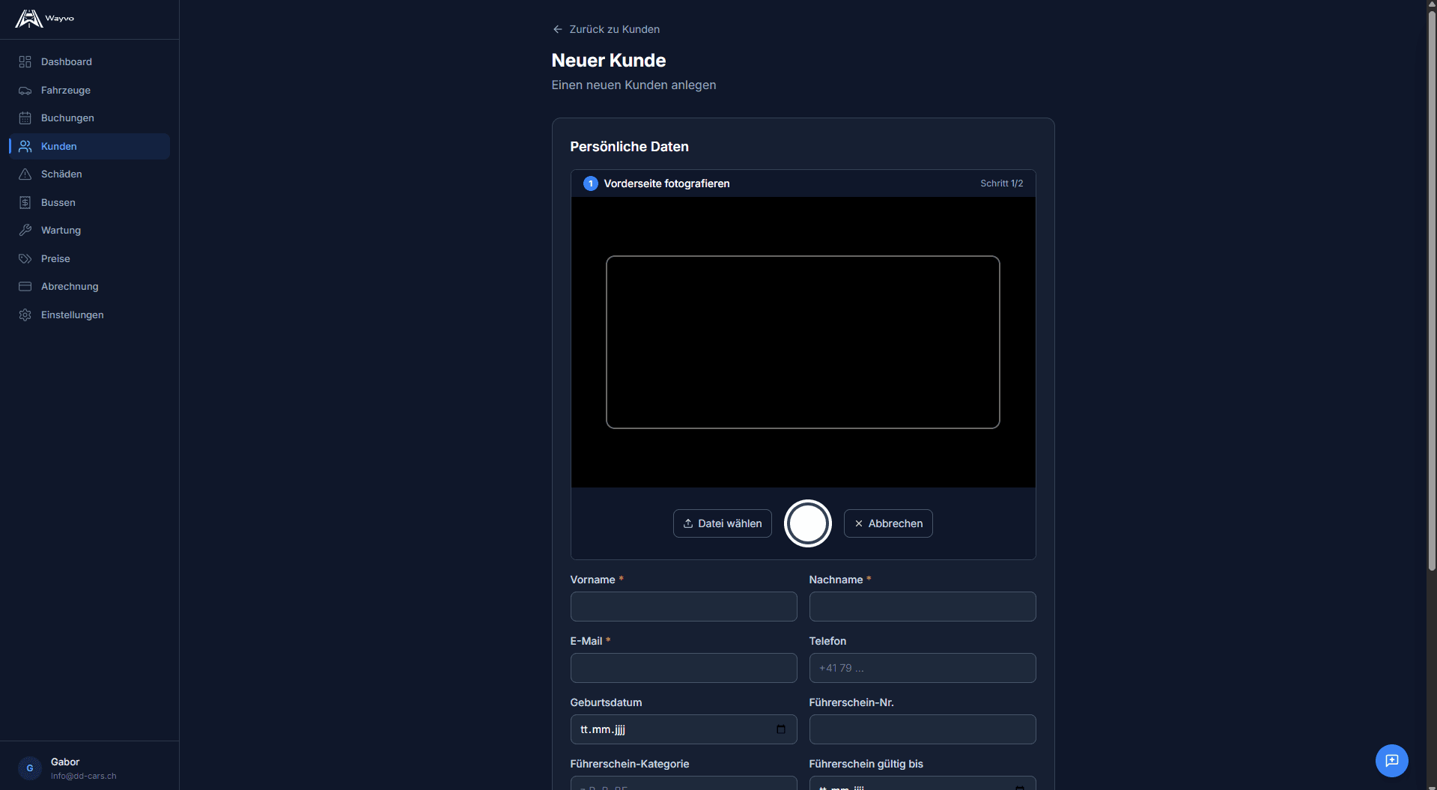The height and width of the screenshot is (790, 1437).
Task: Click the Wayvo logo icon
Action: tap(28, 19)
